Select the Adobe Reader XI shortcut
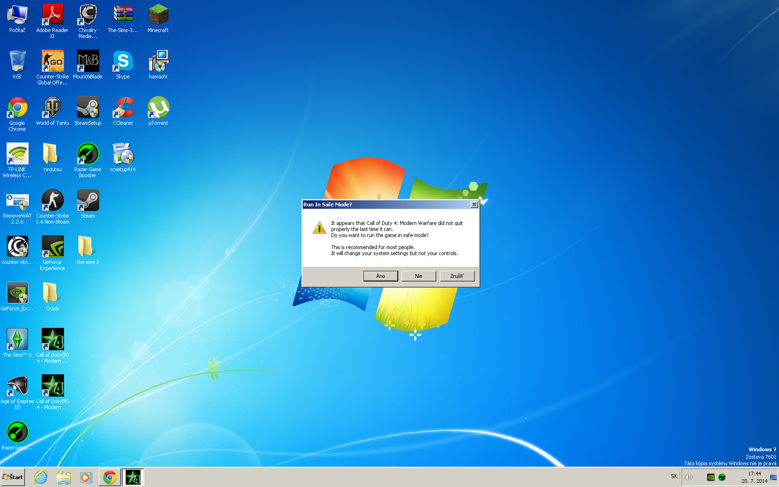The image size is (779, 487). point(52,21)
